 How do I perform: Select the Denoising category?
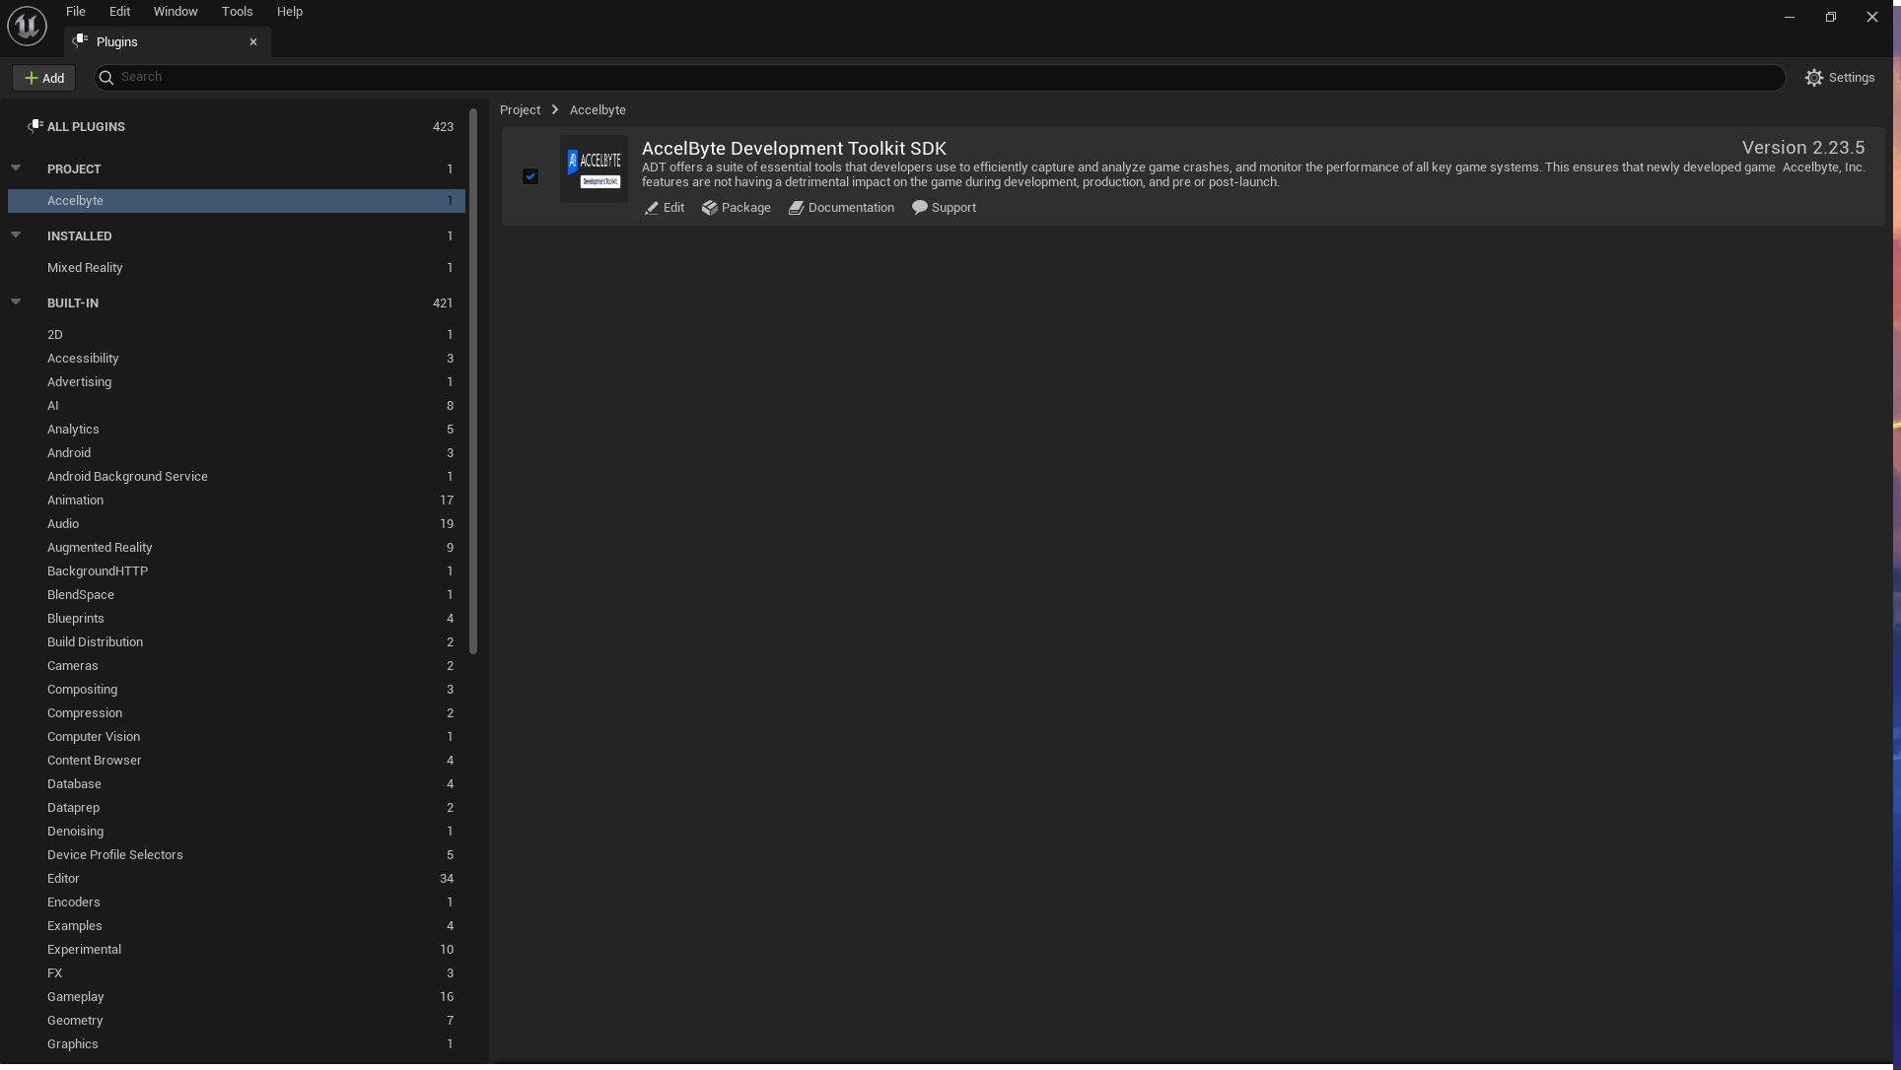pyautogui.click(x=237, y=831)
